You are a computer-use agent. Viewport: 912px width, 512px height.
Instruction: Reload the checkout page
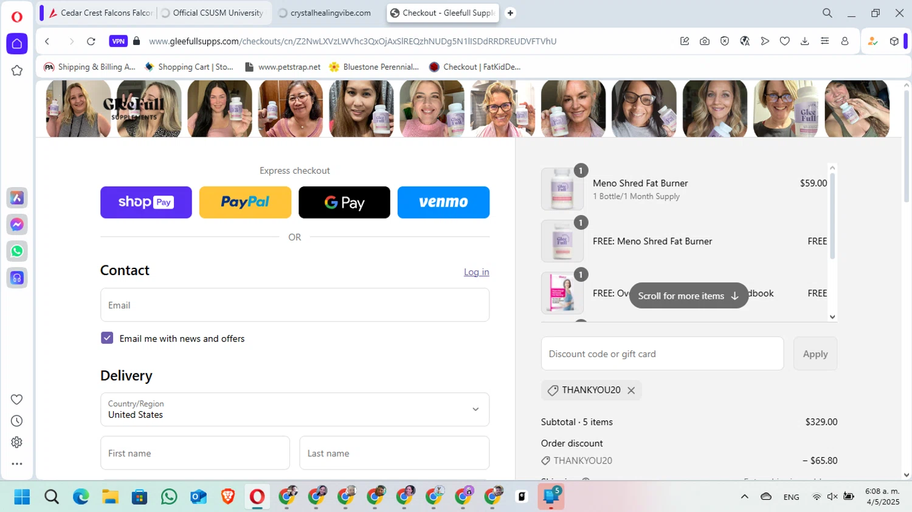pos(91,41)
